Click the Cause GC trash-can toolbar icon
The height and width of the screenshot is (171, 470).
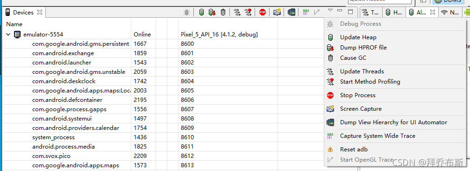(x=223, y=12)
